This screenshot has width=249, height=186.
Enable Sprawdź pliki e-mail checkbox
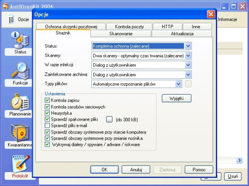47,125
